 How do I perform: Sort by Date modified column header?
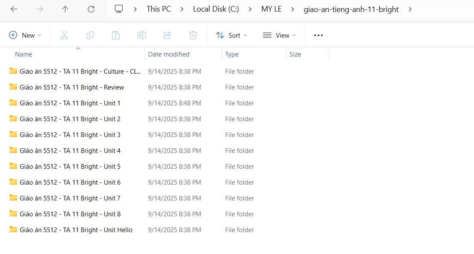(x=169, y=54)
